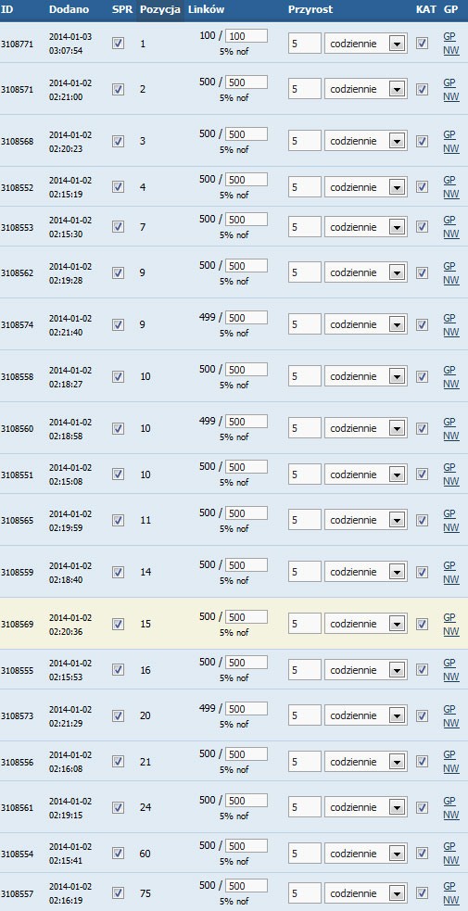Open NW link for ID 3108557
This screenshot has height=911, width=468.
tap(450, 899)
